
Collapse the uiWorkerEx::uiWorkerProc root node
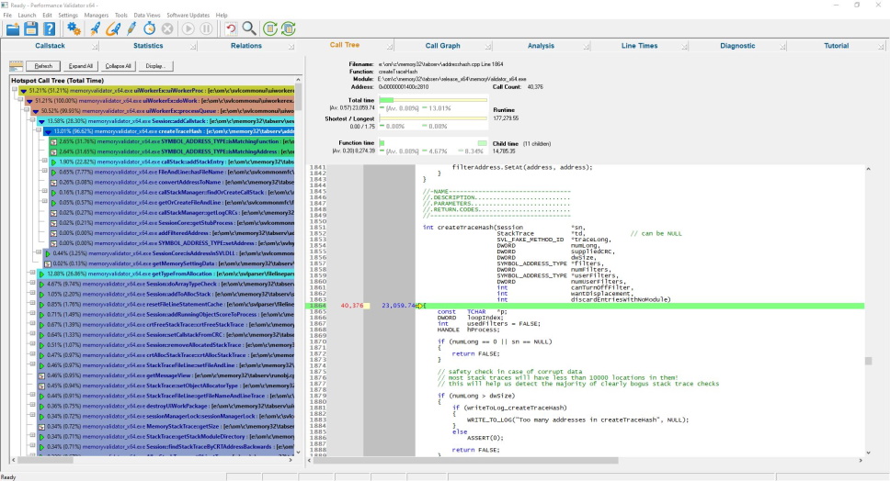(x=16, y=90)
